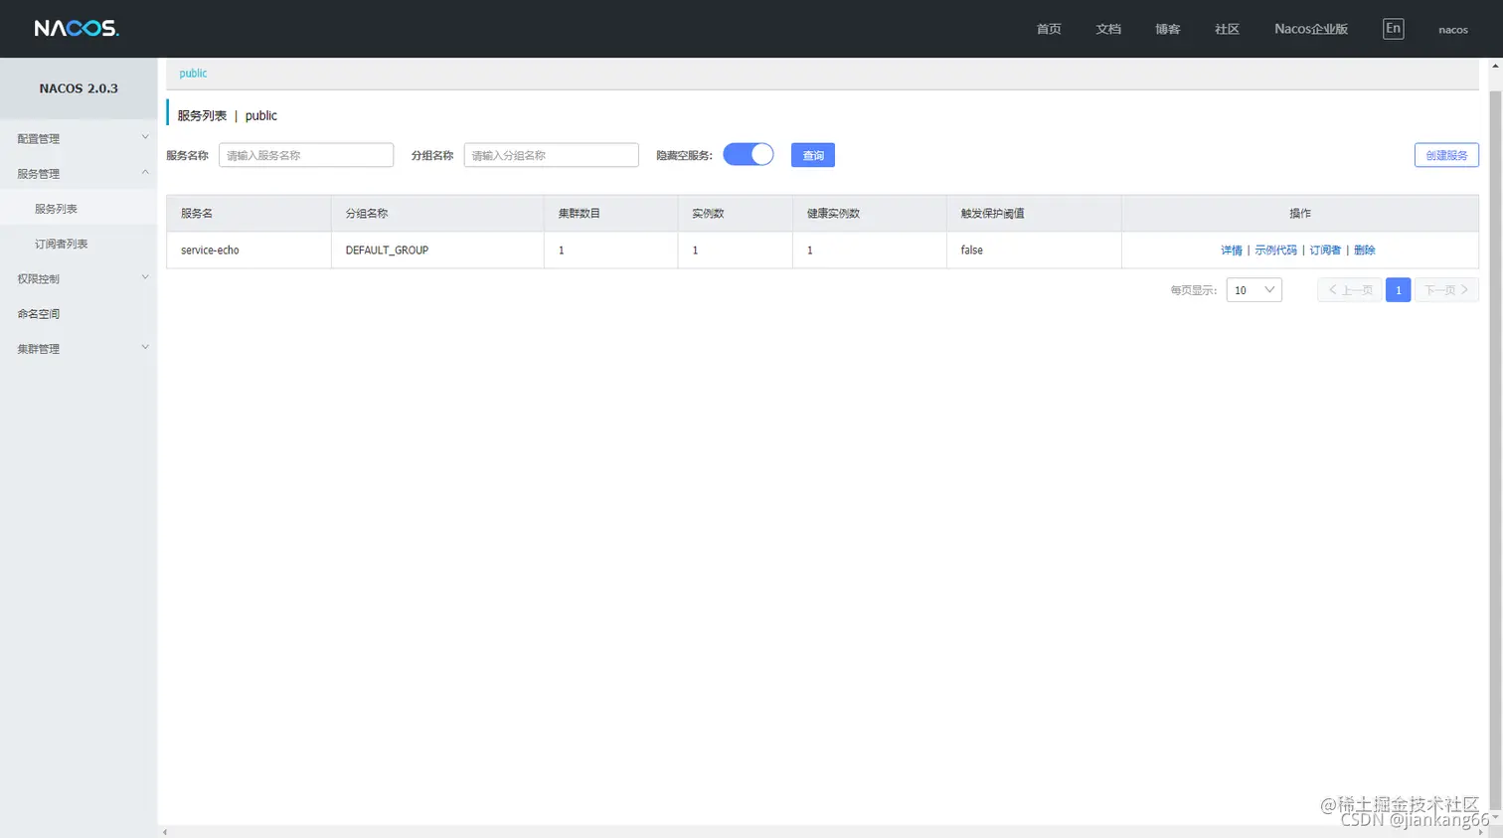The height and width of the screenshot is (838, 1503).
Task: Expand the 权限控制 sidebar menu
Action: click(79, 278)
